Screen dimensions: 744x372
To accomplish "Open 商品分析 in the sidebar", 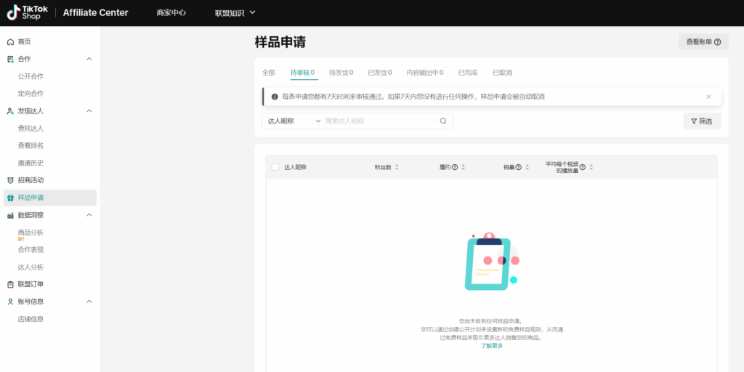I will [x=31, y=232].
